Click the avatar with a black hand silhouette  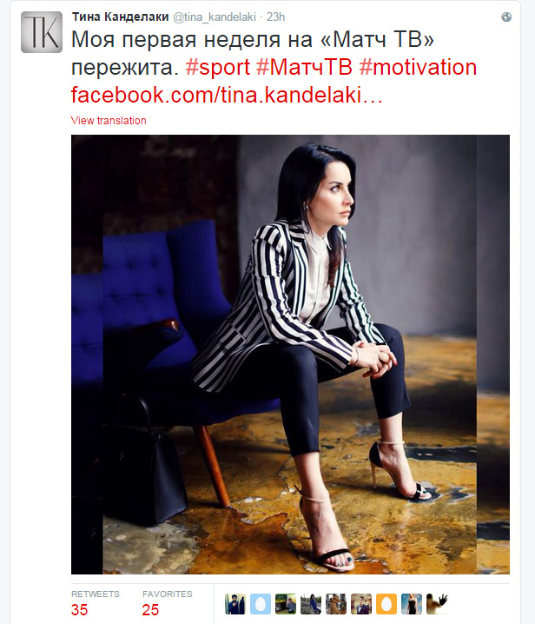coord(437,604)
